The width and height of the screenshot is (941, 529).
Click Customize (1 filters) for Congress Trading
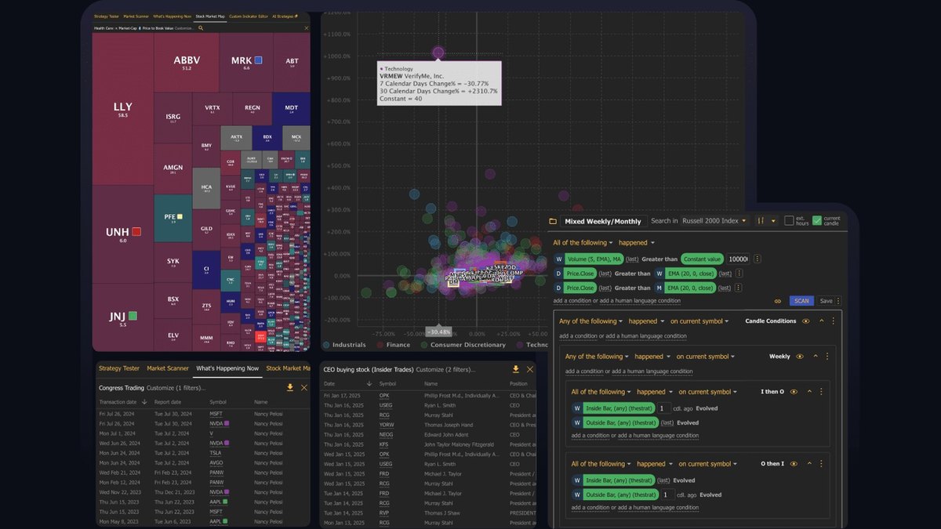point(176,388)
